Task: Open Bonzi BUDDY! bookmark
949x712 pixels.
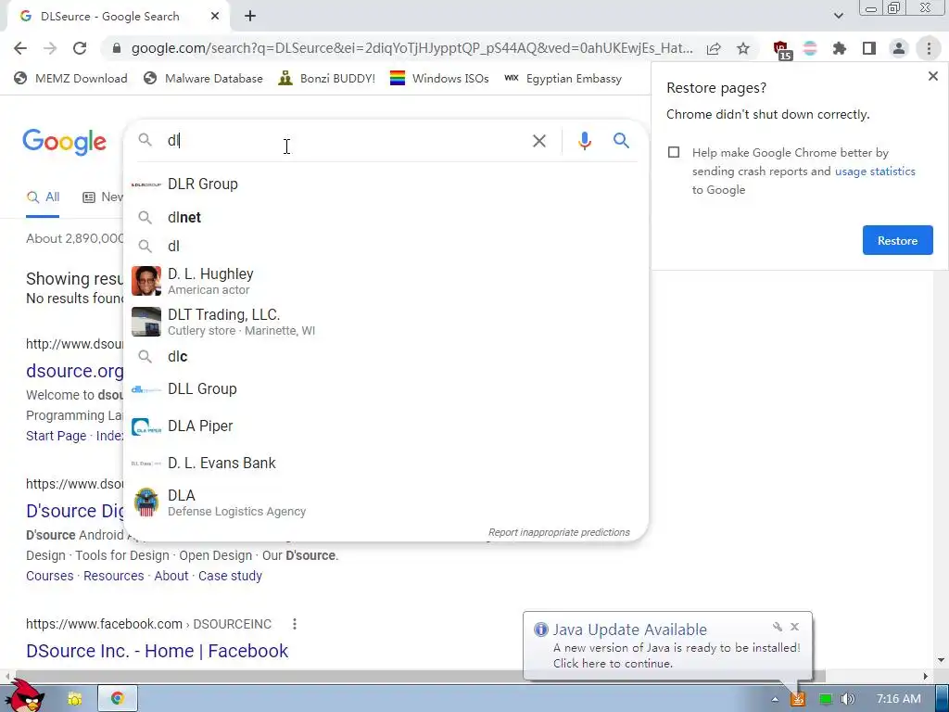Action: coord(327,78)
